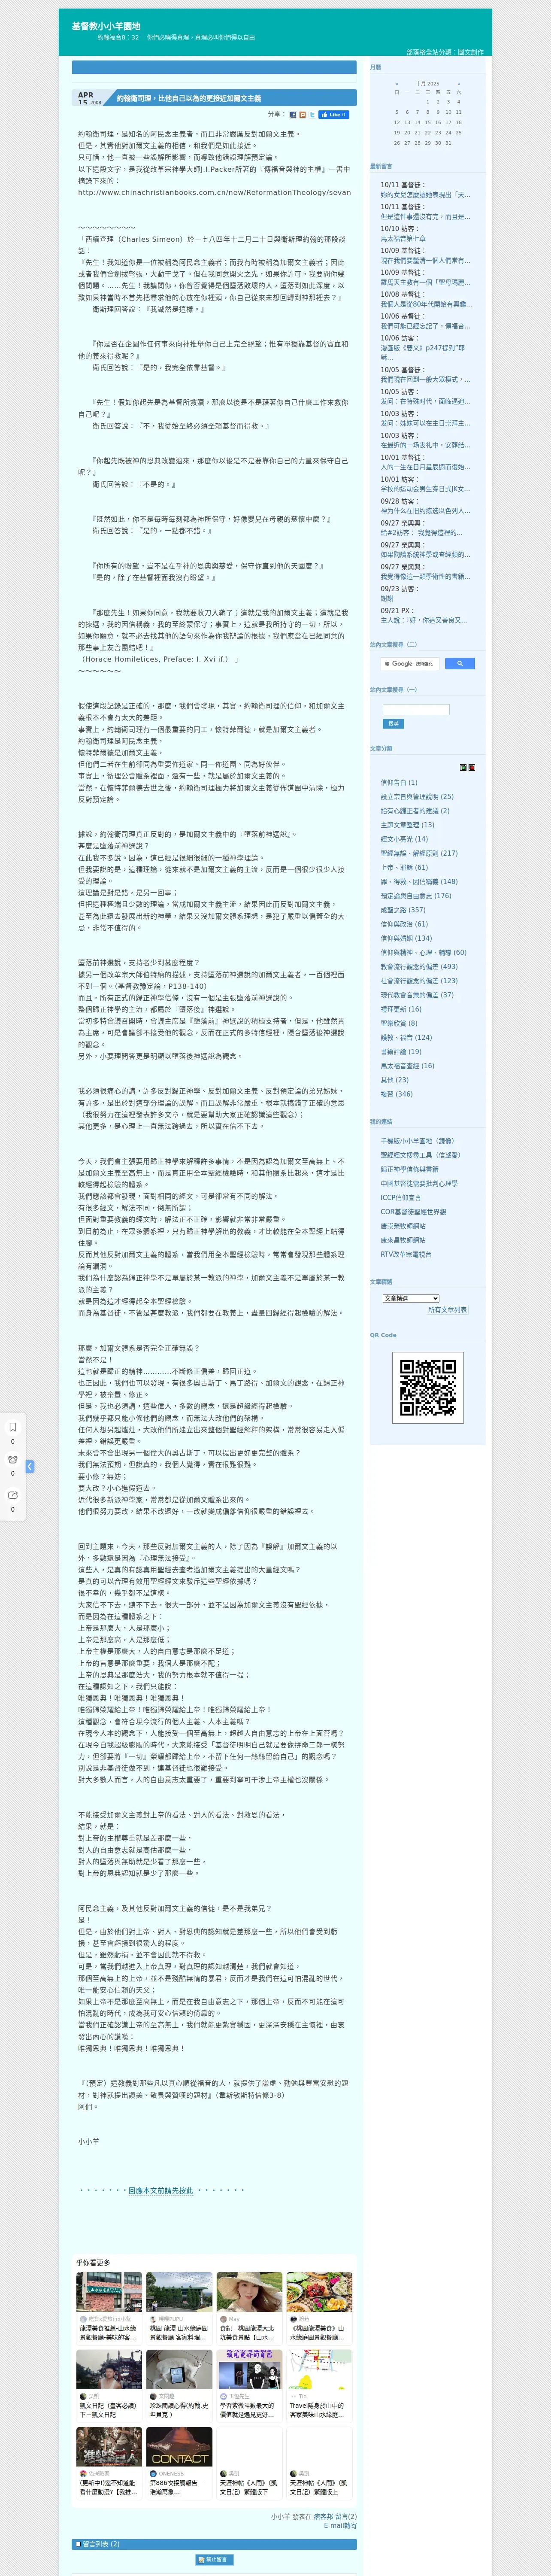The width and height of the screenshot is (551, 2576).
Task: Open the 複習 (346) category
Action: click(396, 1093)
